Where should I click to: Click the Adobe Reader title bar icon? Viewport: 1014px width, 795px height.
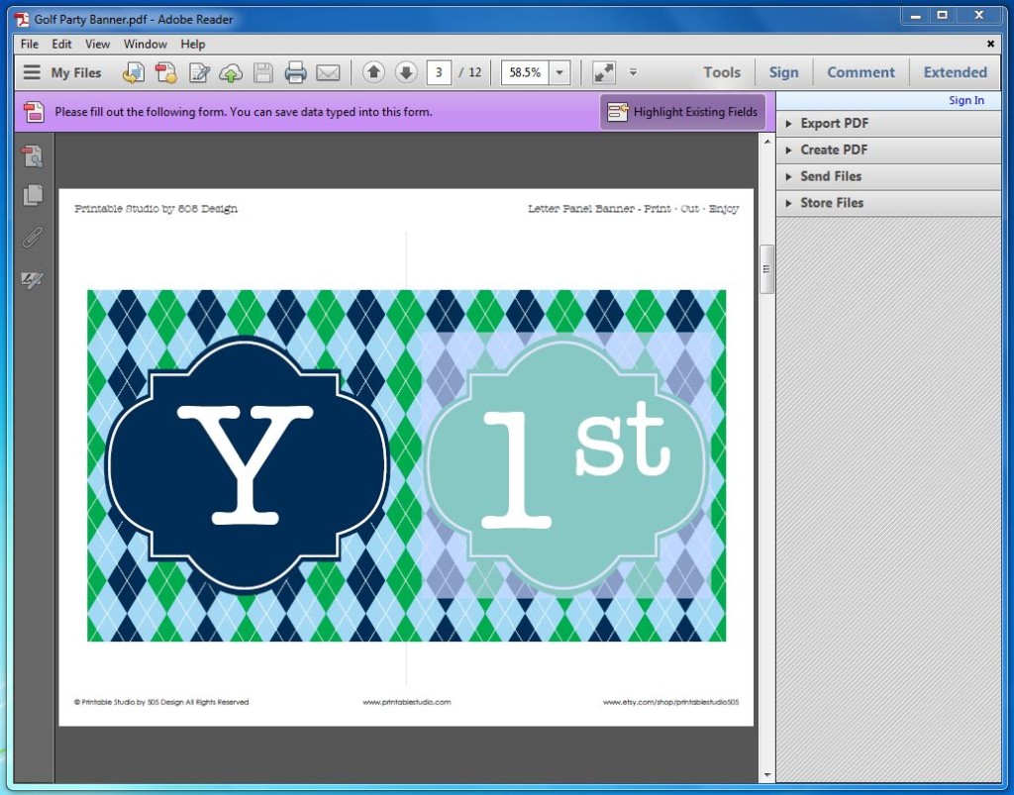click(x=22, y=20)
